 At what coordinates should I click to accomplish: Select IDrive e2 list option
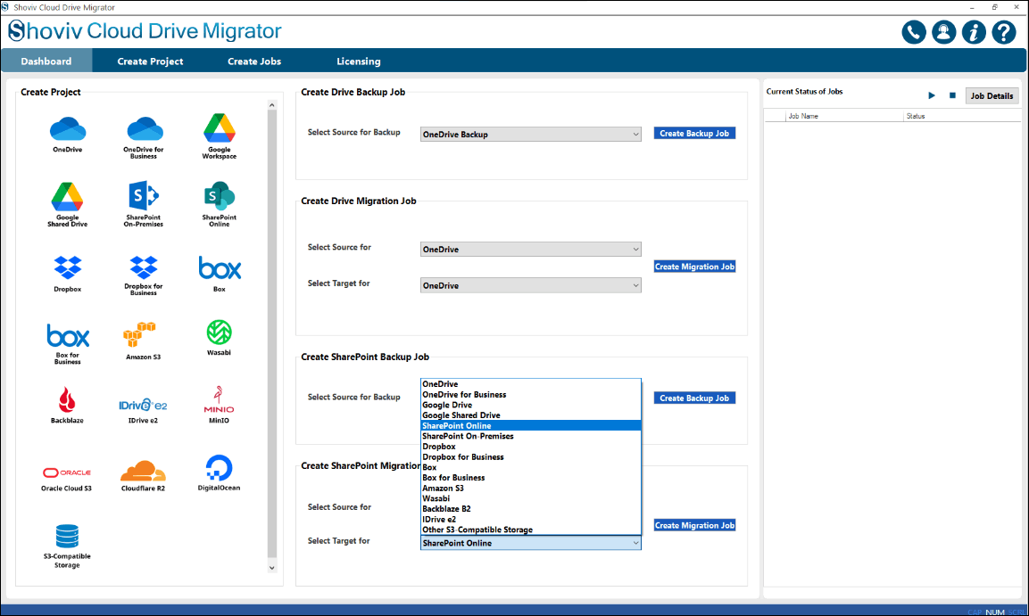(530, 519)
